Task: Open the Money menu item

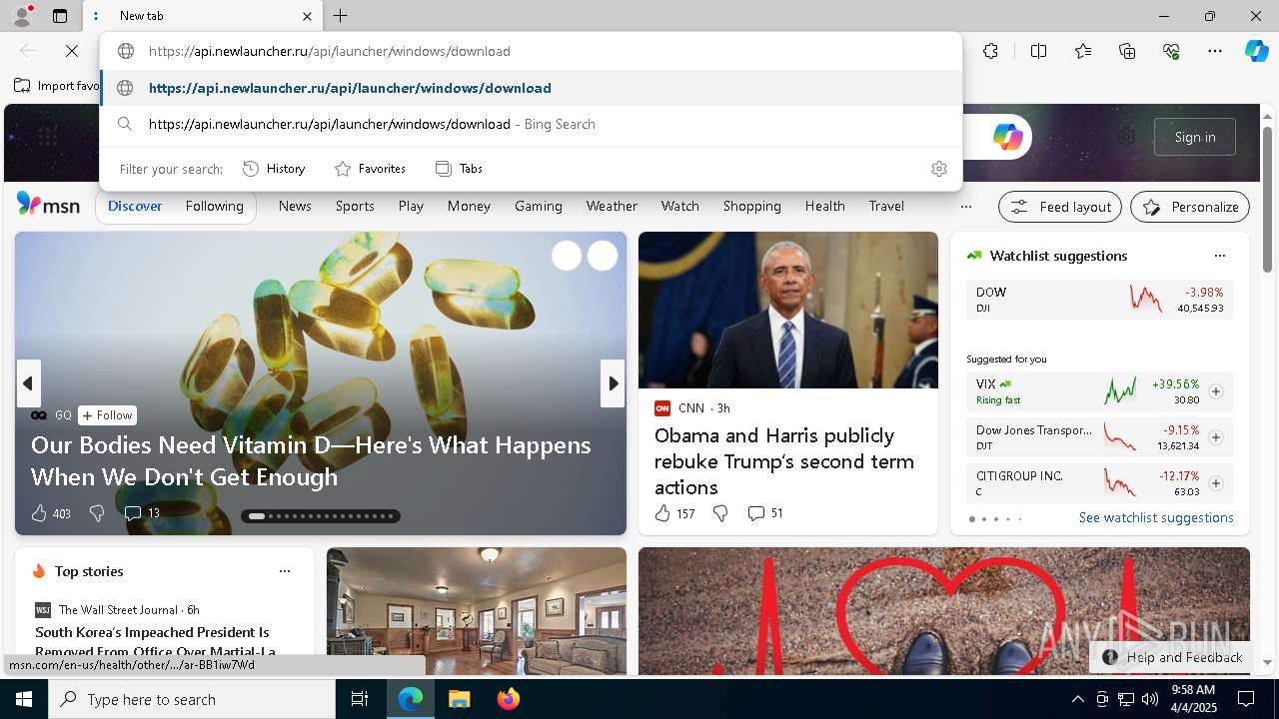Action: point(469,206)
